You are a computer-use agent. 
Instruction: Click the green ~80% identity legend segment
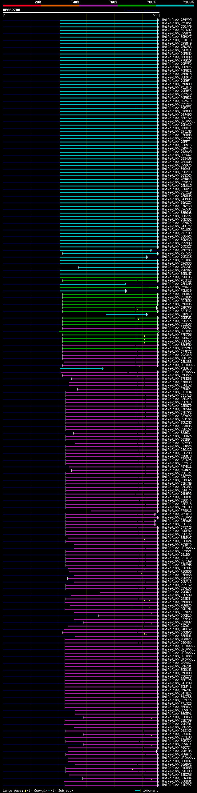coord(136,6)
